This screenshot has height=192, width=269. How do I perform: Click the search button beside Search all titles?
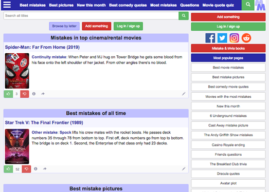tap(184, 16)
